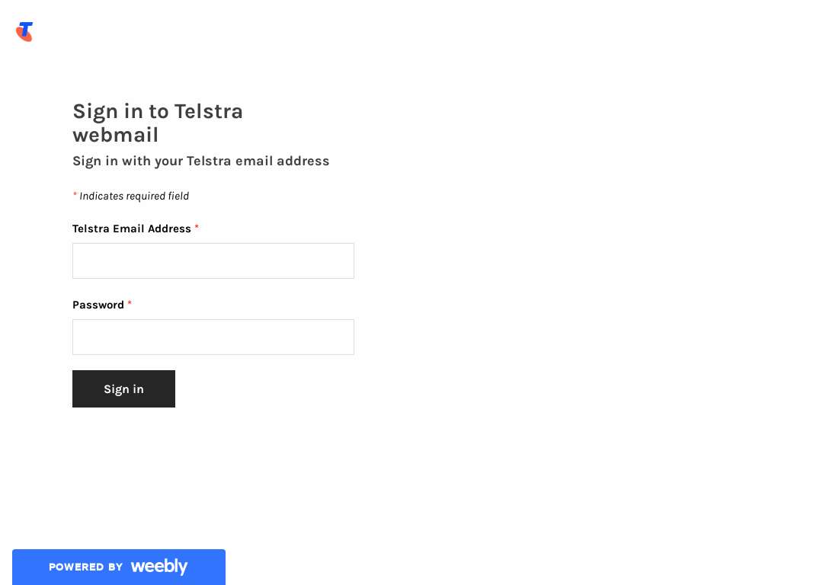Click the word Telstra in the page heading
Viewport: 823px width, 585px height.
coord(208,111)
